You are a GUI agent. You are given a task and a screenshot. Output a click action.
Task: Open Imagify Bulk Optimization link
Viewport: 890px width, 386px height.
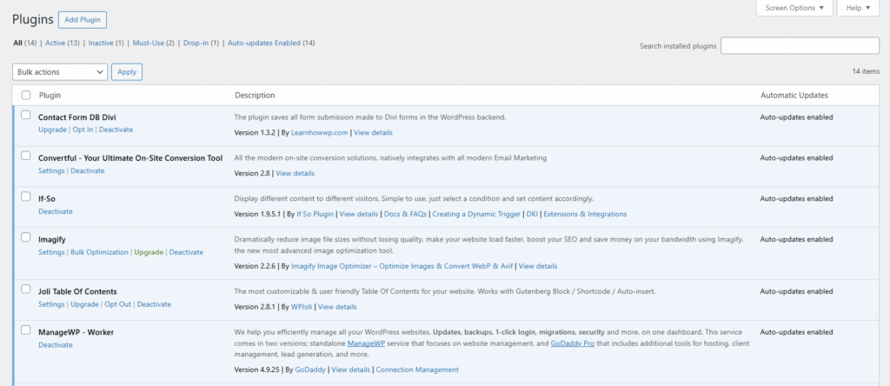[99, 252]
